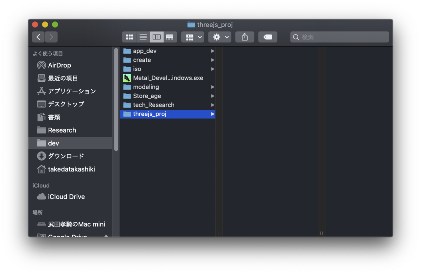This screenshot has height=274, width=421.
Task: Select the threejs_proj folder row
Action: (x=168, y=114)
